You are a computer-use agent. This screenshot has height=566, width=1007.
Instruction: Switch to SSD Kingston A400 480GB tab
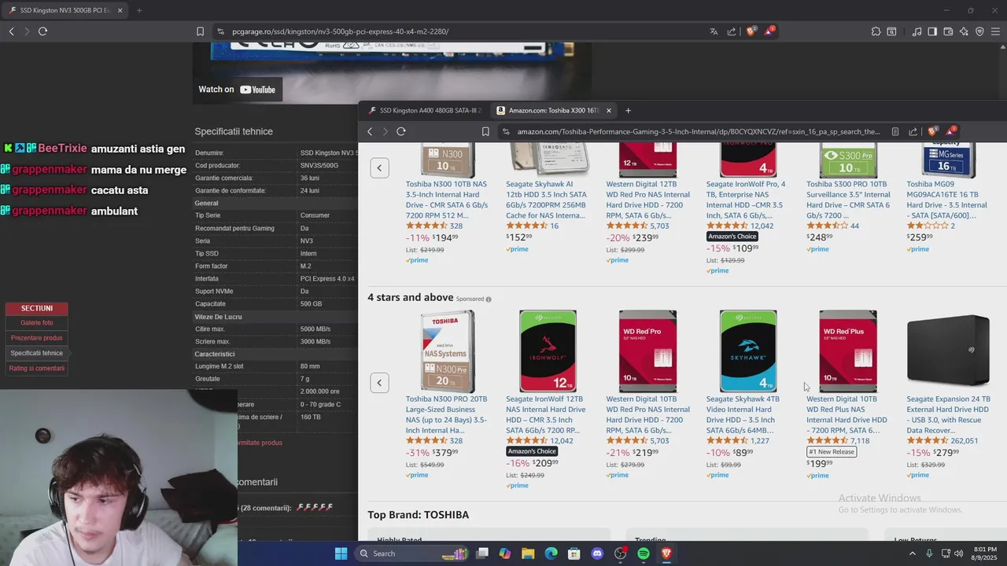(424, 110)
